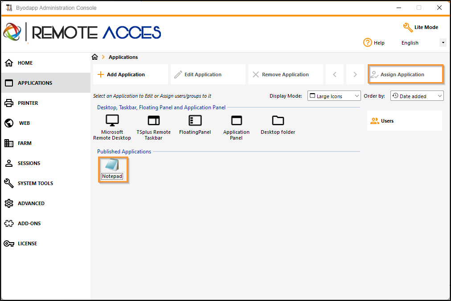Open the Display Mode dropdown
Image resolution: width=451 pixels, height=301 pixels.
[334, 96]
